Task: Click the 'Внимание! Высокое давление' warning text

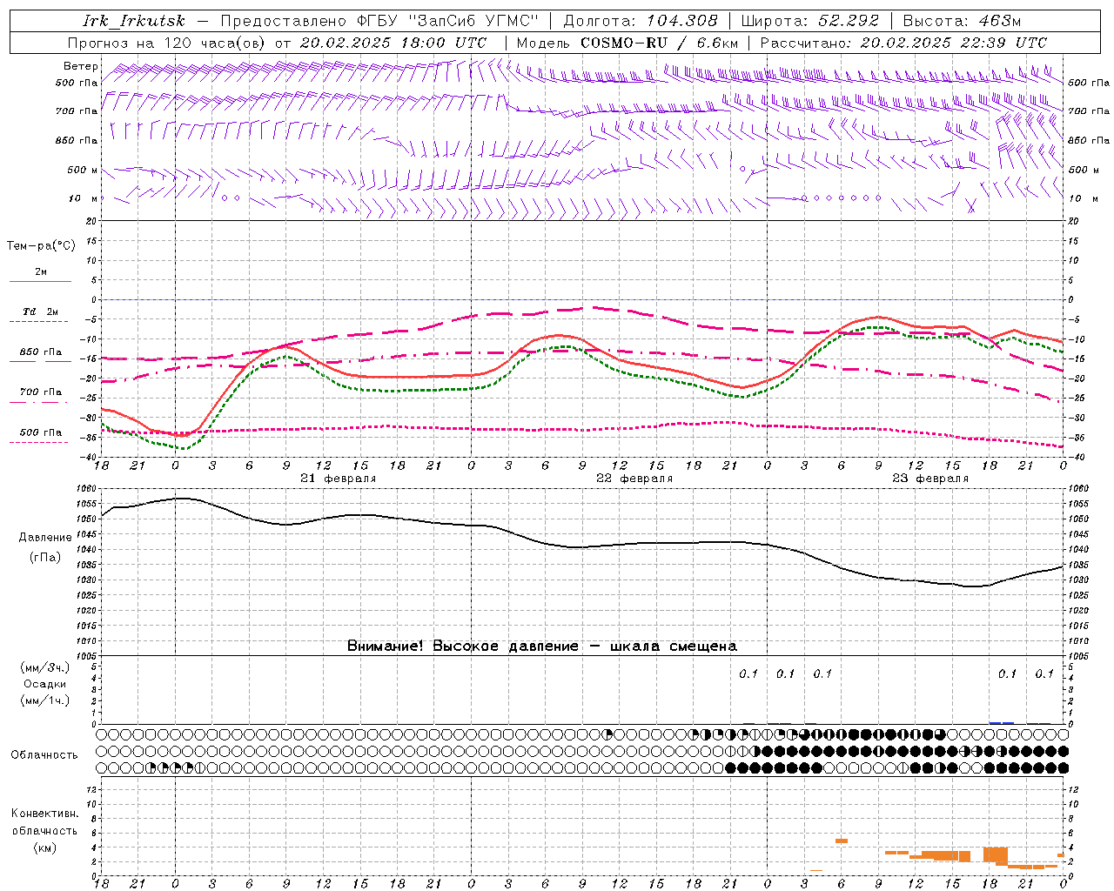Action: click(x=463, y=646)
